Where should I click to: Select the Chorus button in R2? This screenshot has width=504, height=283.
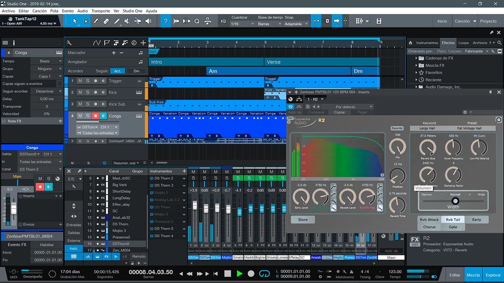click(x=429, y=227)
